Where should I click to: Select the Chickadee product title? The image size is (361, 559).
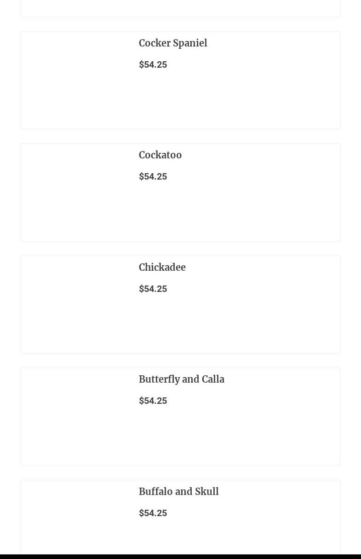[x=162, y=268]
